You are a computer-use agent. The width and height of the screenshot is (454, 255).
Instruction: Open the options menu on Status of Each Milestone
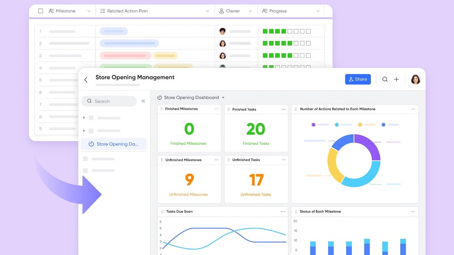point(413,211)
